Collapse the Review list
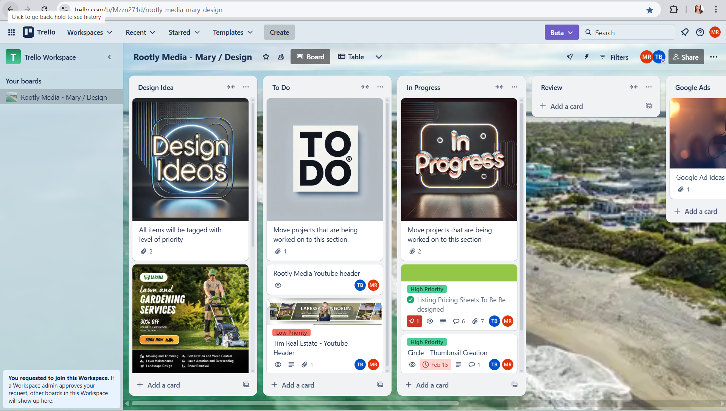Image resolution: width=726 pixels, height=411 pixels. (634, 87)
